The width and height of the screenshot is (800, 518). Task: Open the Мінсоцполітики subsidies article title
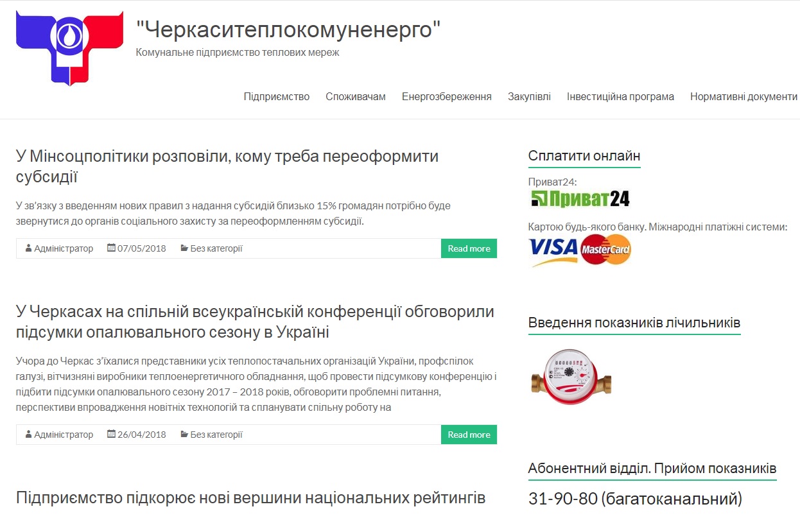coord(227,166)
